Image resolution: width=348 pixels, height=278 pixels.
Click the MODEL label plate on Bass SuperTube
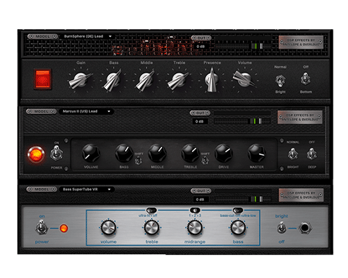click(42, 189)
